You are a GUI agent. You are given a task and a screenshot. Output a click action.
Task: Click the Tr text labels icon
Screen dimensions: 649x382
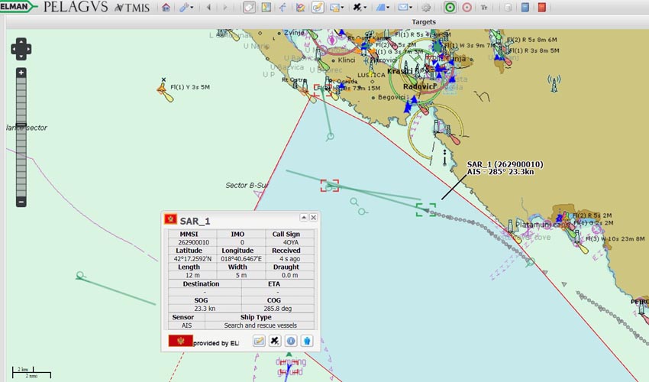(x=485, y=8)
